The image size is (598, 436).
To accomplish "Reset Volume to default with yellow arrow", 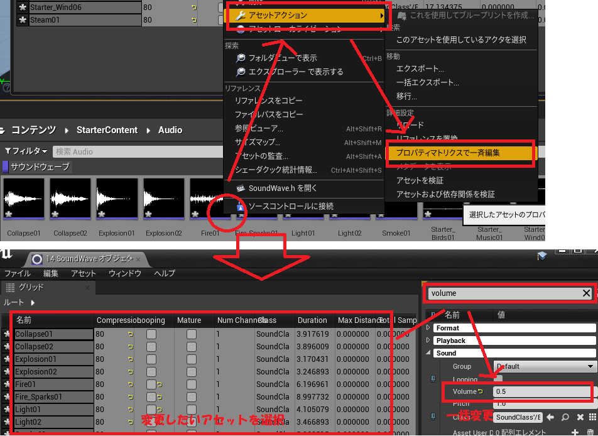I will (480, 391).
